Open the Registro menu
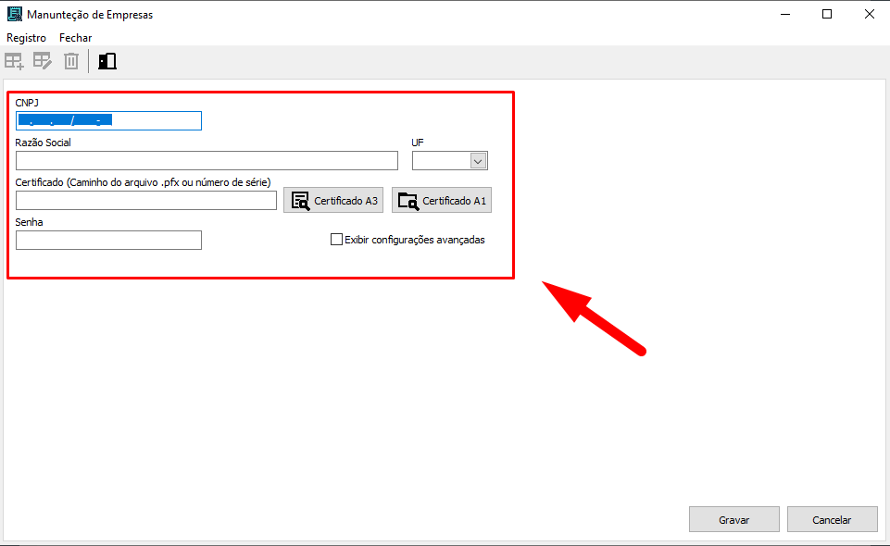 (x=26, y=38)
